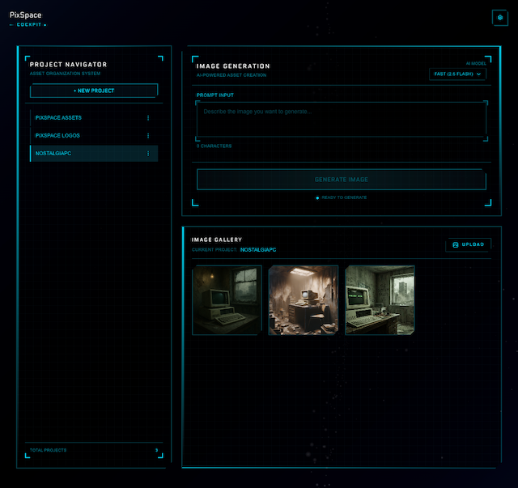Open the dark room retro computer thumbnail
The image size is (518, 488).
pos(227,300)
